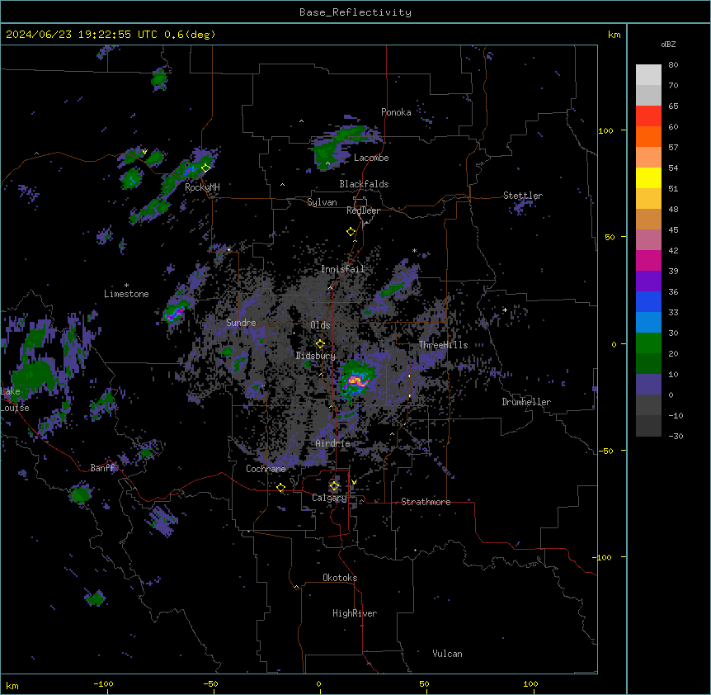Viewport: 711px width, 695px height.
Task: Click the -50 tick label on bottom axis
Action: point(210,683)
